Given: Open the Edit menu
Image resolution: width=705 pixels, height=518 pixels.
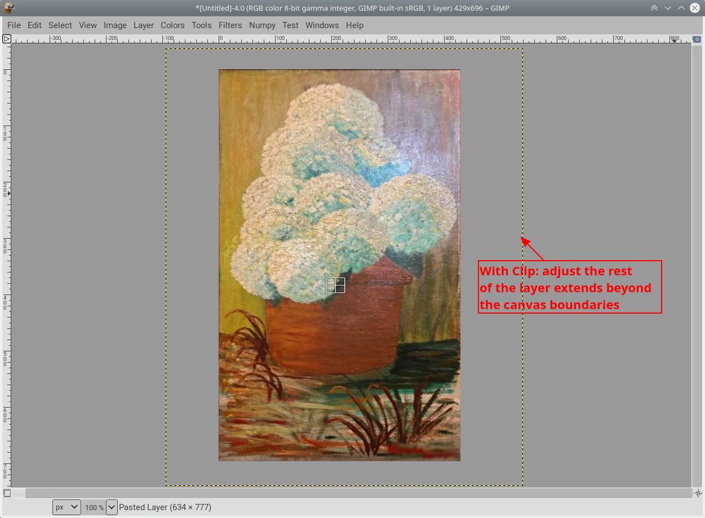Looking at the screenshot, I should [34, 25].
